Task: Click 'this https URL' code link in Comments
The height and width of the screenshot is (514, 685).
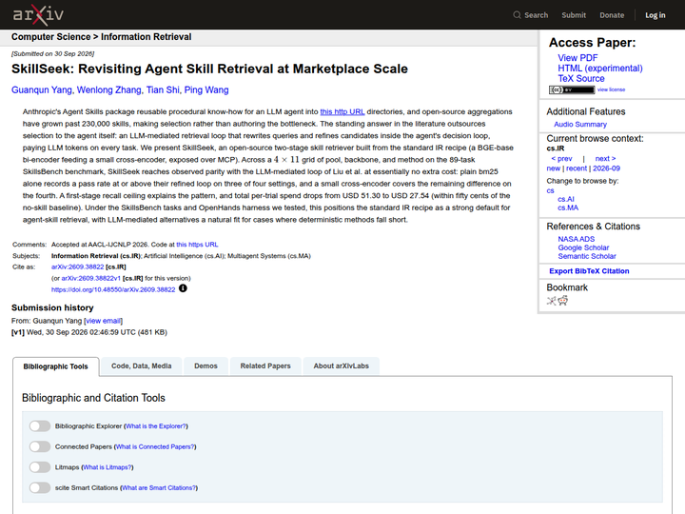Action: 197,245
